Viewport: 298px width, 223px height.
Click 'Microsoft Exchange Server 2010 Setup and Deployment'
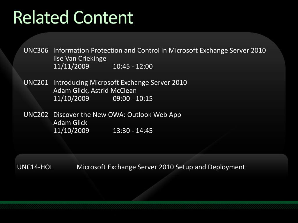point(161,167)
